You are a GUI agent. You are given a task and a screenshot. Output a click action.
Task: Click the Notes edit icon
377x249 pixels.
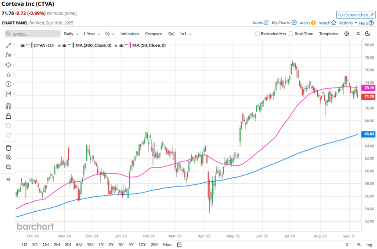click(x=266, y=22)
